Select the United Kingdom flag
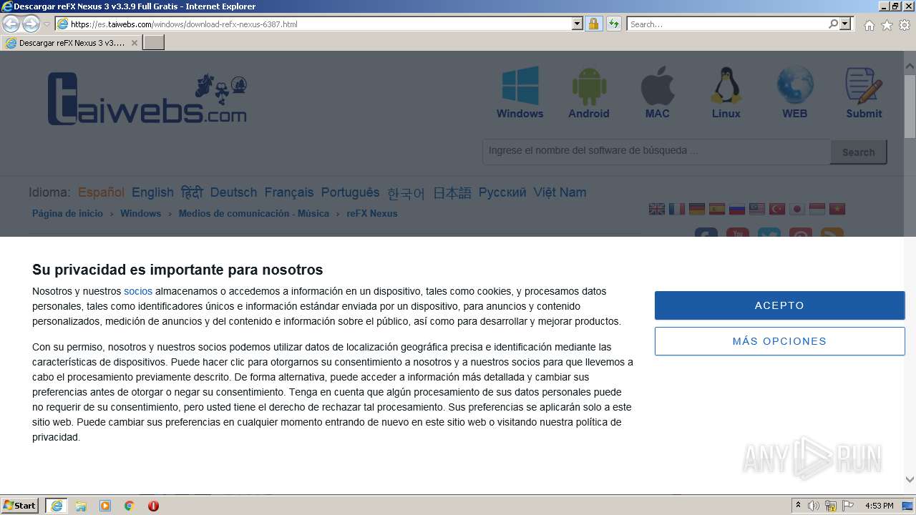 (x=657, y=209)
